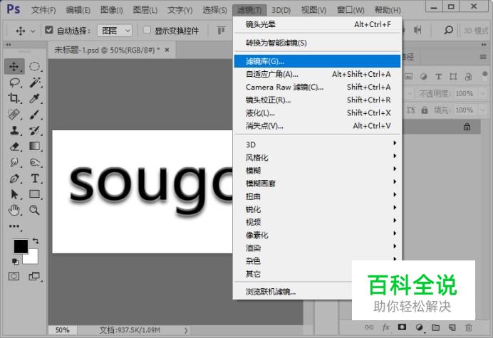Create a new group folder
493x338 pixels.
coord(436,327)
